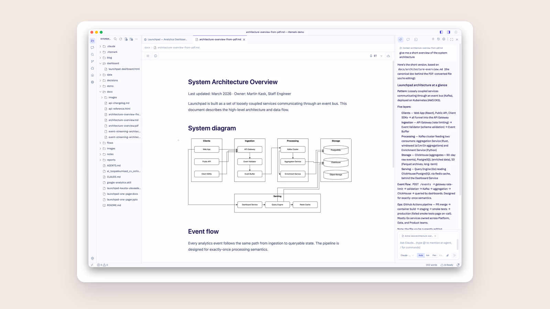This screenshot has width=550, height=309.
Task: Open the Claude model dropdown
Action: pyautogui.click(x=407, y=255)
